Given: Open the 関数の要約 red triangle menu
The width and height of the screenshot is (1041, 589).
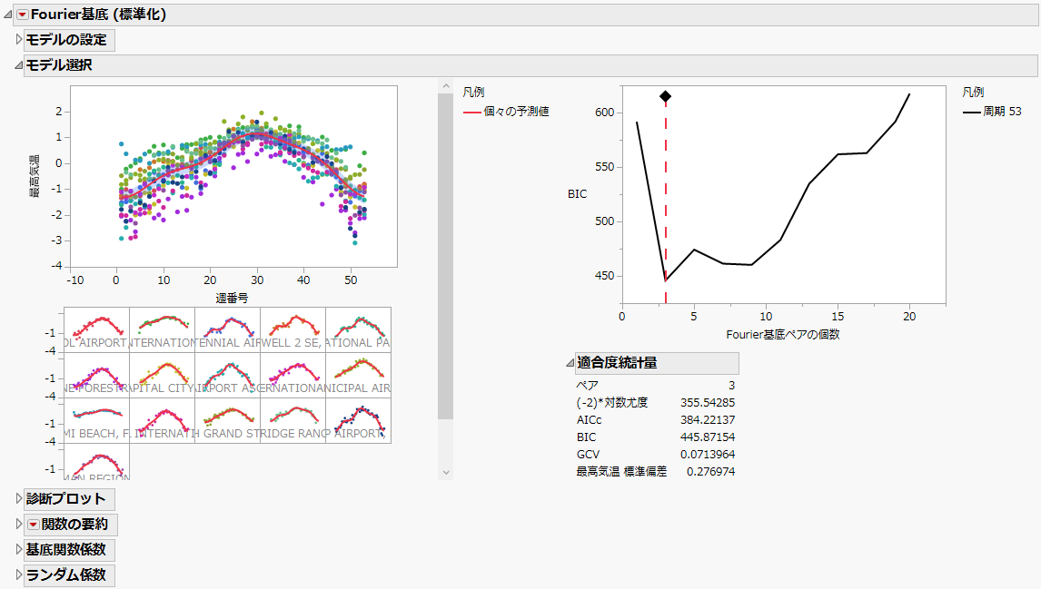Looking at the screenshot, I should coord(34,525).
